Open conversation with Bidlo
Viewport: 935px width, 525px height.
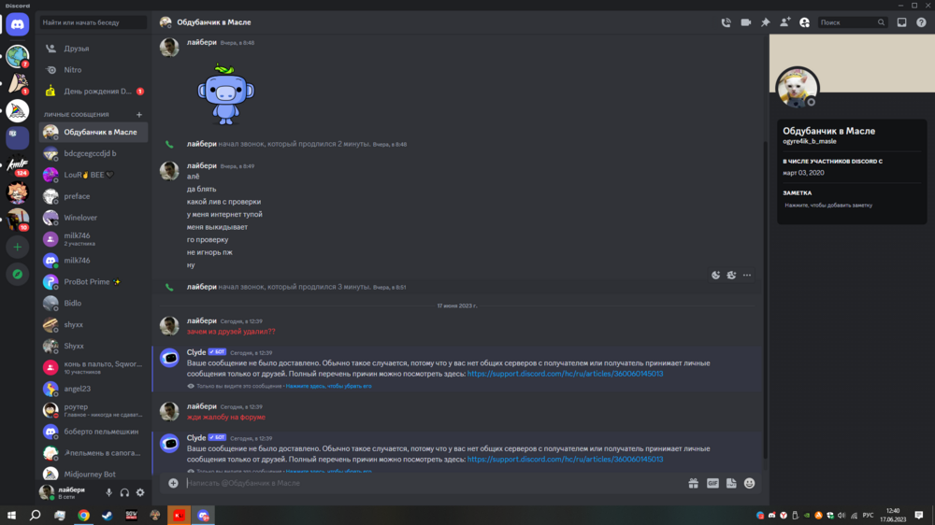[93, 304]
